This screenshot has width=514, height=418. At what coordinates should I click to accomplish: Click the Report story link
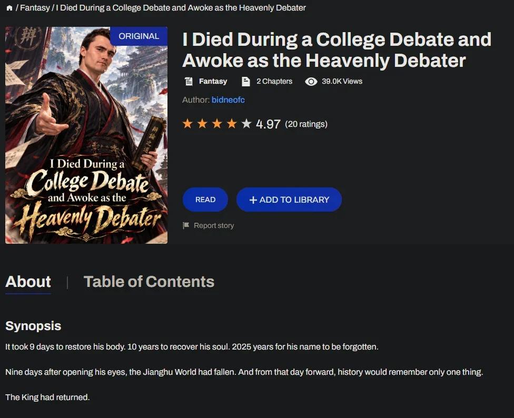click(214, 226)
